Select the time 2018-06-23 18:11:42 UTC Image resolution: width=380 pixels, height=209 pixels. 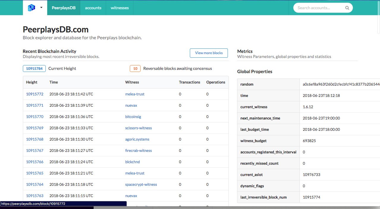(x=71, y=94)
